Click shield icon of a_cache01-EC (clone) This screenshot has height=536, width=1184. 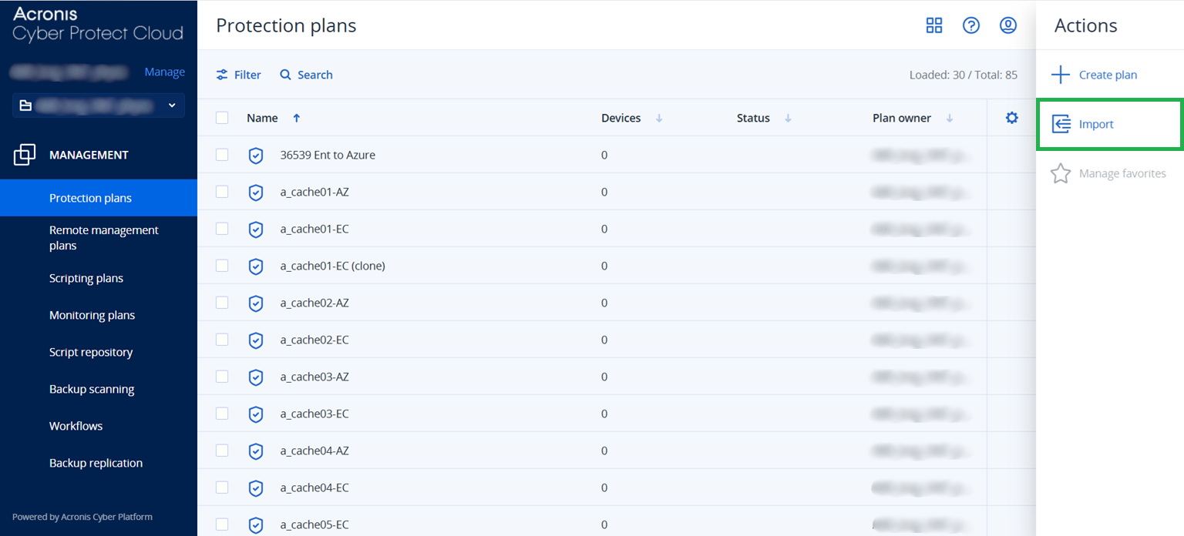256,266
